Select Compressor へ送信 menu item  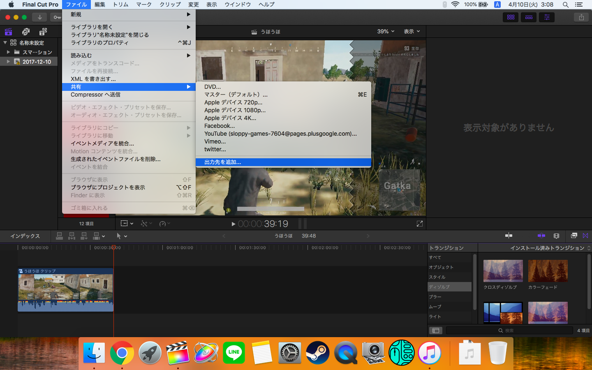pos(129,95)
